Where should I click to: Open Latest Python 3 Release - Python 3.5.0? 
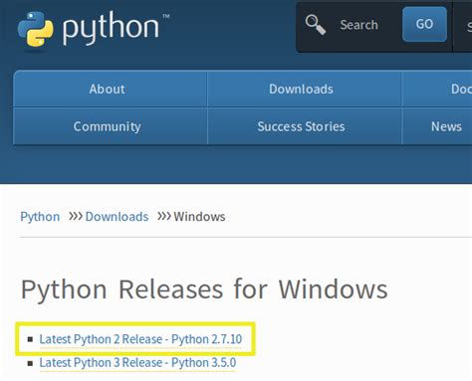coord(137,362)
